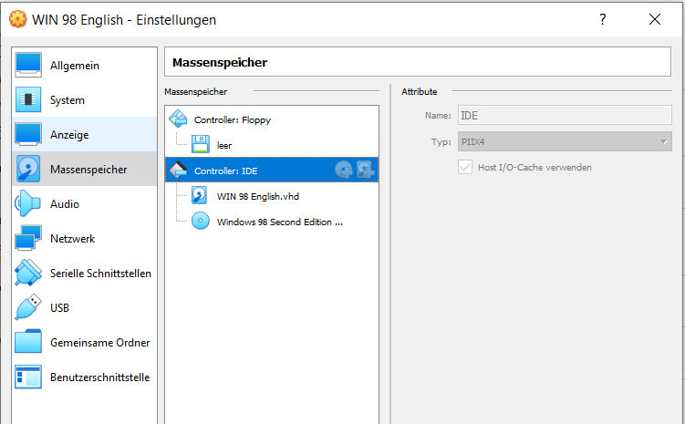Click the USB plug icon
This screenshot has height=424, width=685.
pyautogui.click(x=28, y=307)
